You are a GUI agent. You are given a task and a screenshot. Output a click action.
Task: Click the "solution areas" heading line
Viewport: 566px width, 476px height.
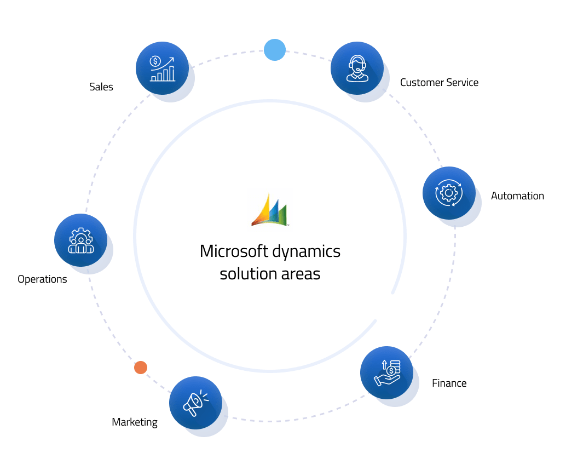click(270, 273)
